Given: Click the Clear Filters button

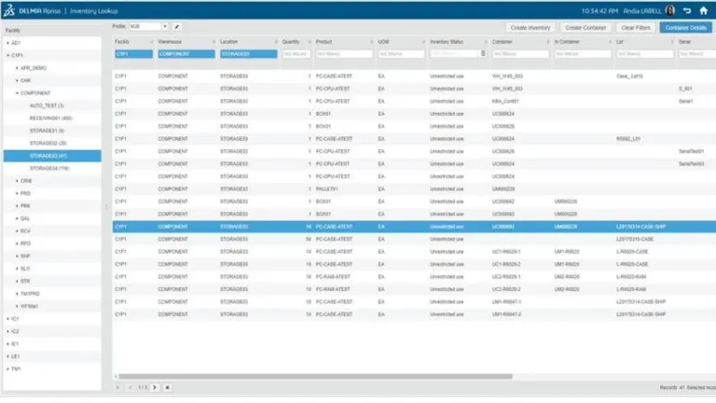Looking at the screenshot, I should click(635, 28).
